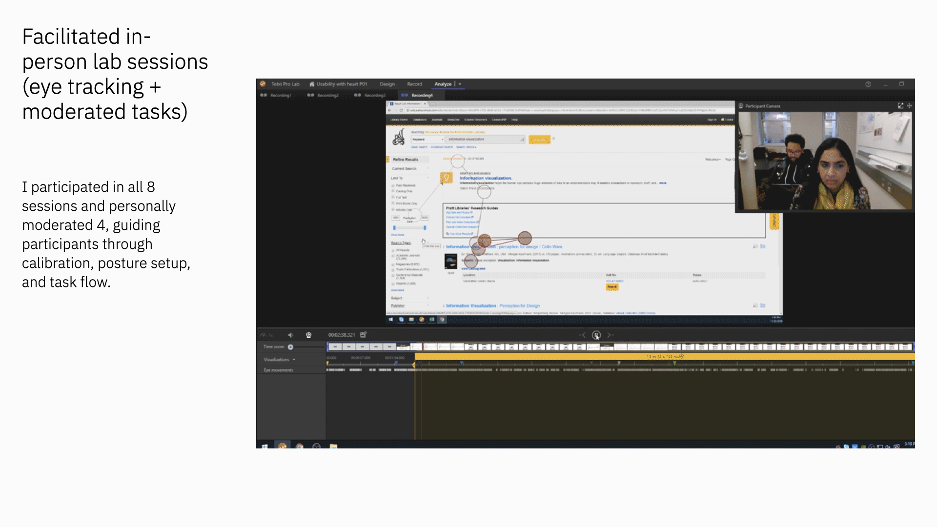The image size is (937, 527).
Task: Mute the recording audio speaker icon
Action: [x=290, y=335]
